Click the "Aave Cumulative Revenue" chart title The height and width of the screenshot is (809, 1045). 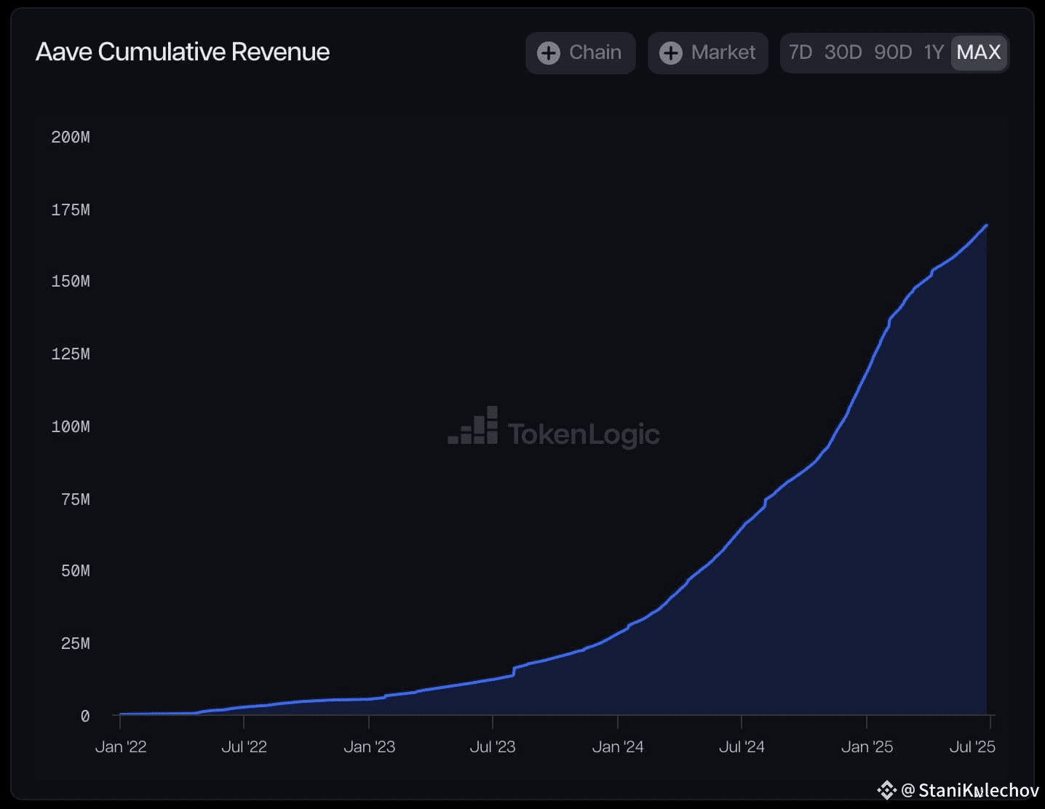[183, 52]
